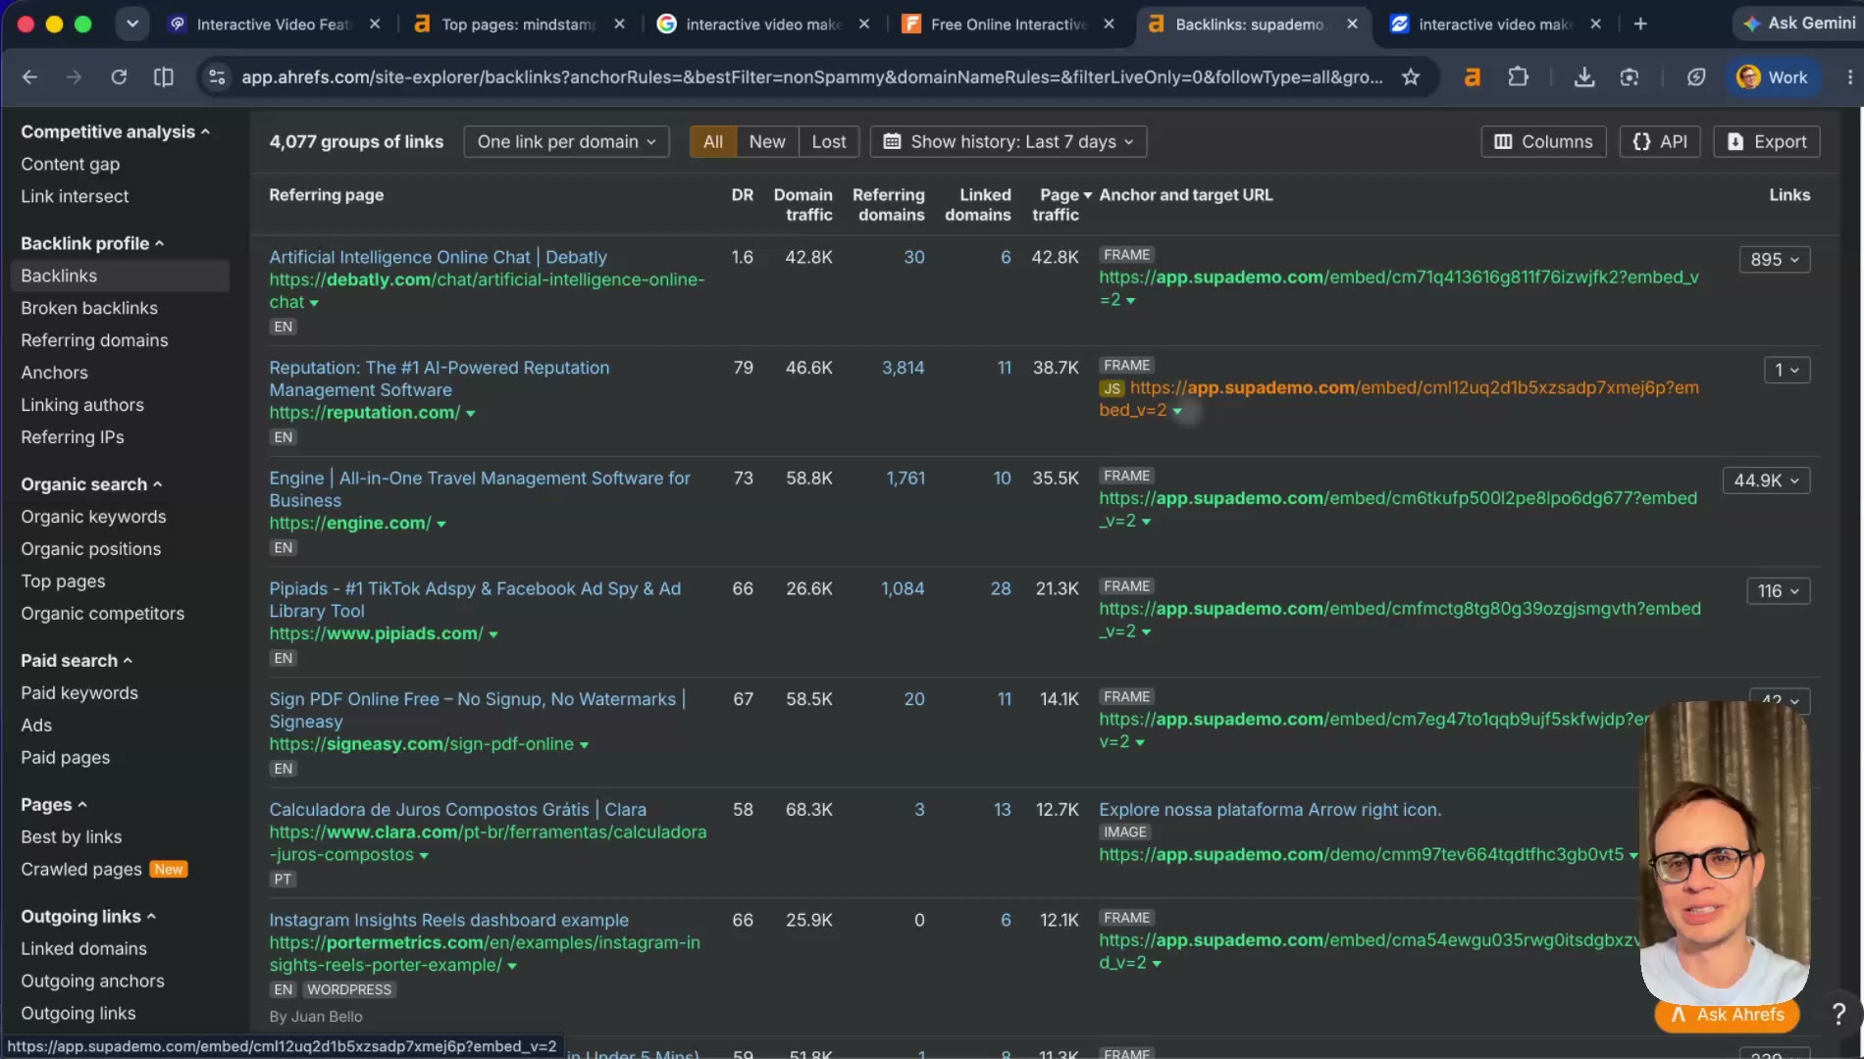
Task: Click the browser address bar URL
Action: click(x=812, y=76)
